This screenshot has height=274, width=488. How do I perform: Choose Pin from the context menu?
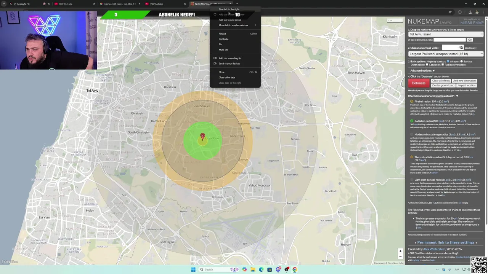click(235, 44)
